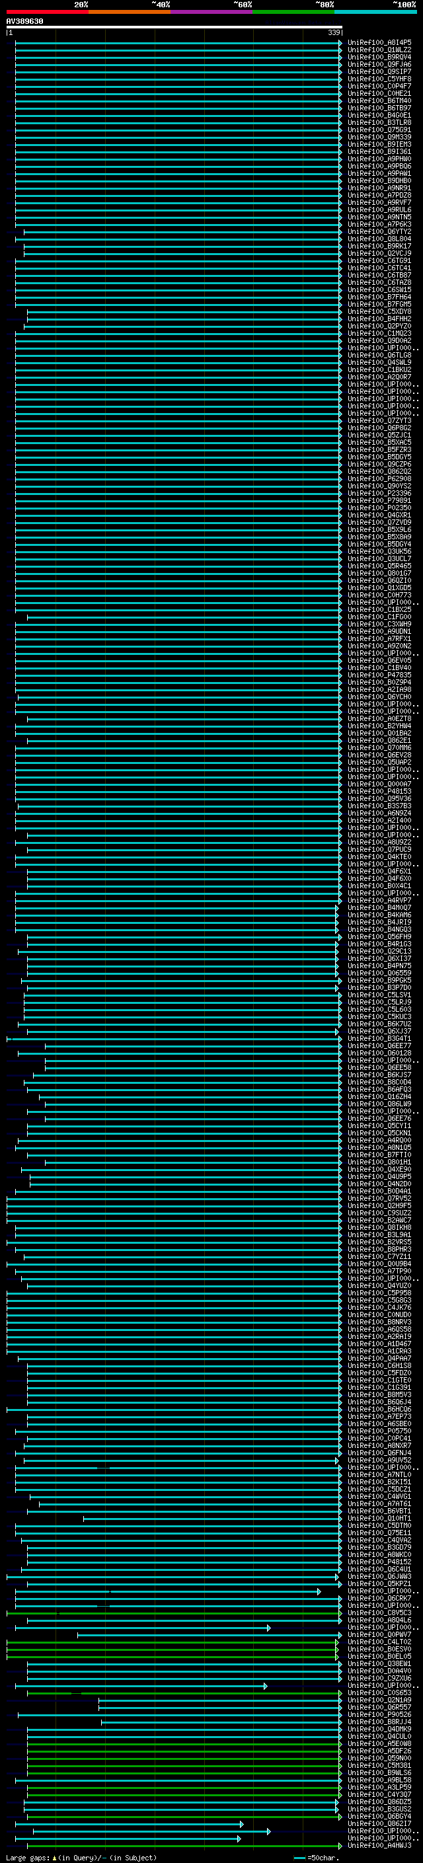Pick the hit label UniRef100_P02350
423x1863 pixels.
pos(379,508)
